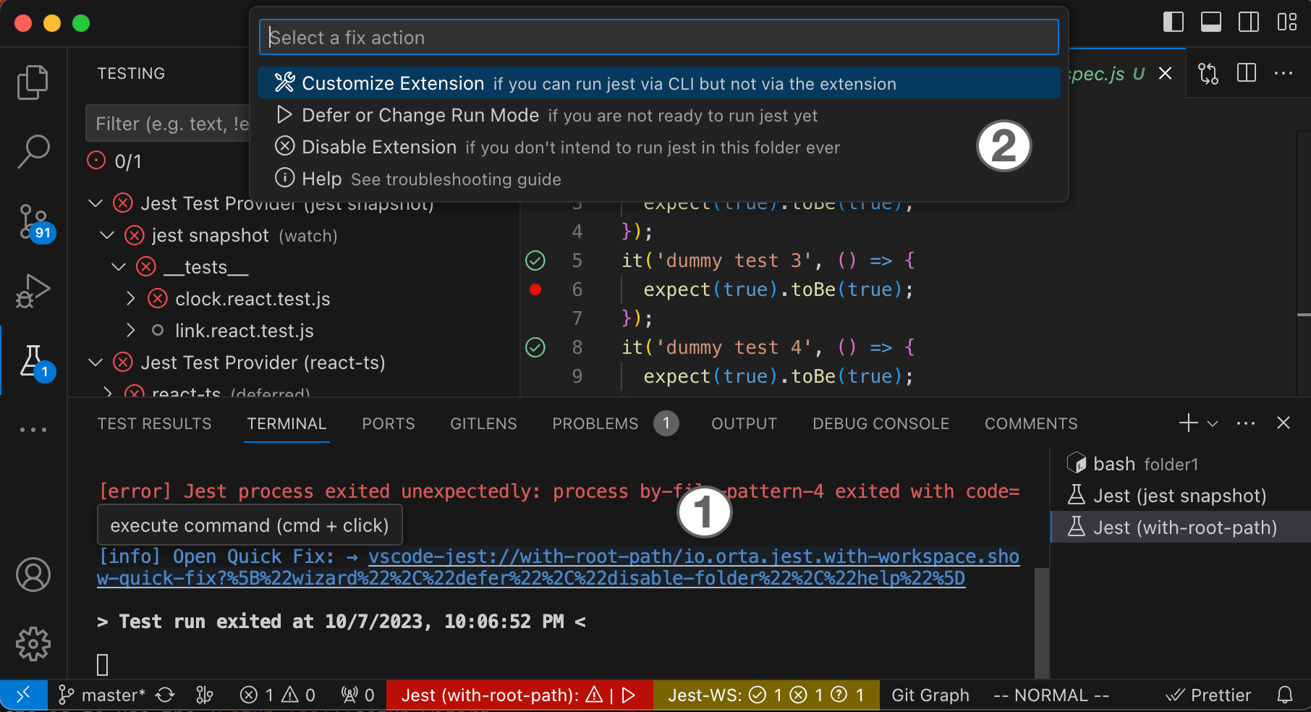1311x712 pixels.
Task: Split the editor to the right
Action: pos(1246,73)
